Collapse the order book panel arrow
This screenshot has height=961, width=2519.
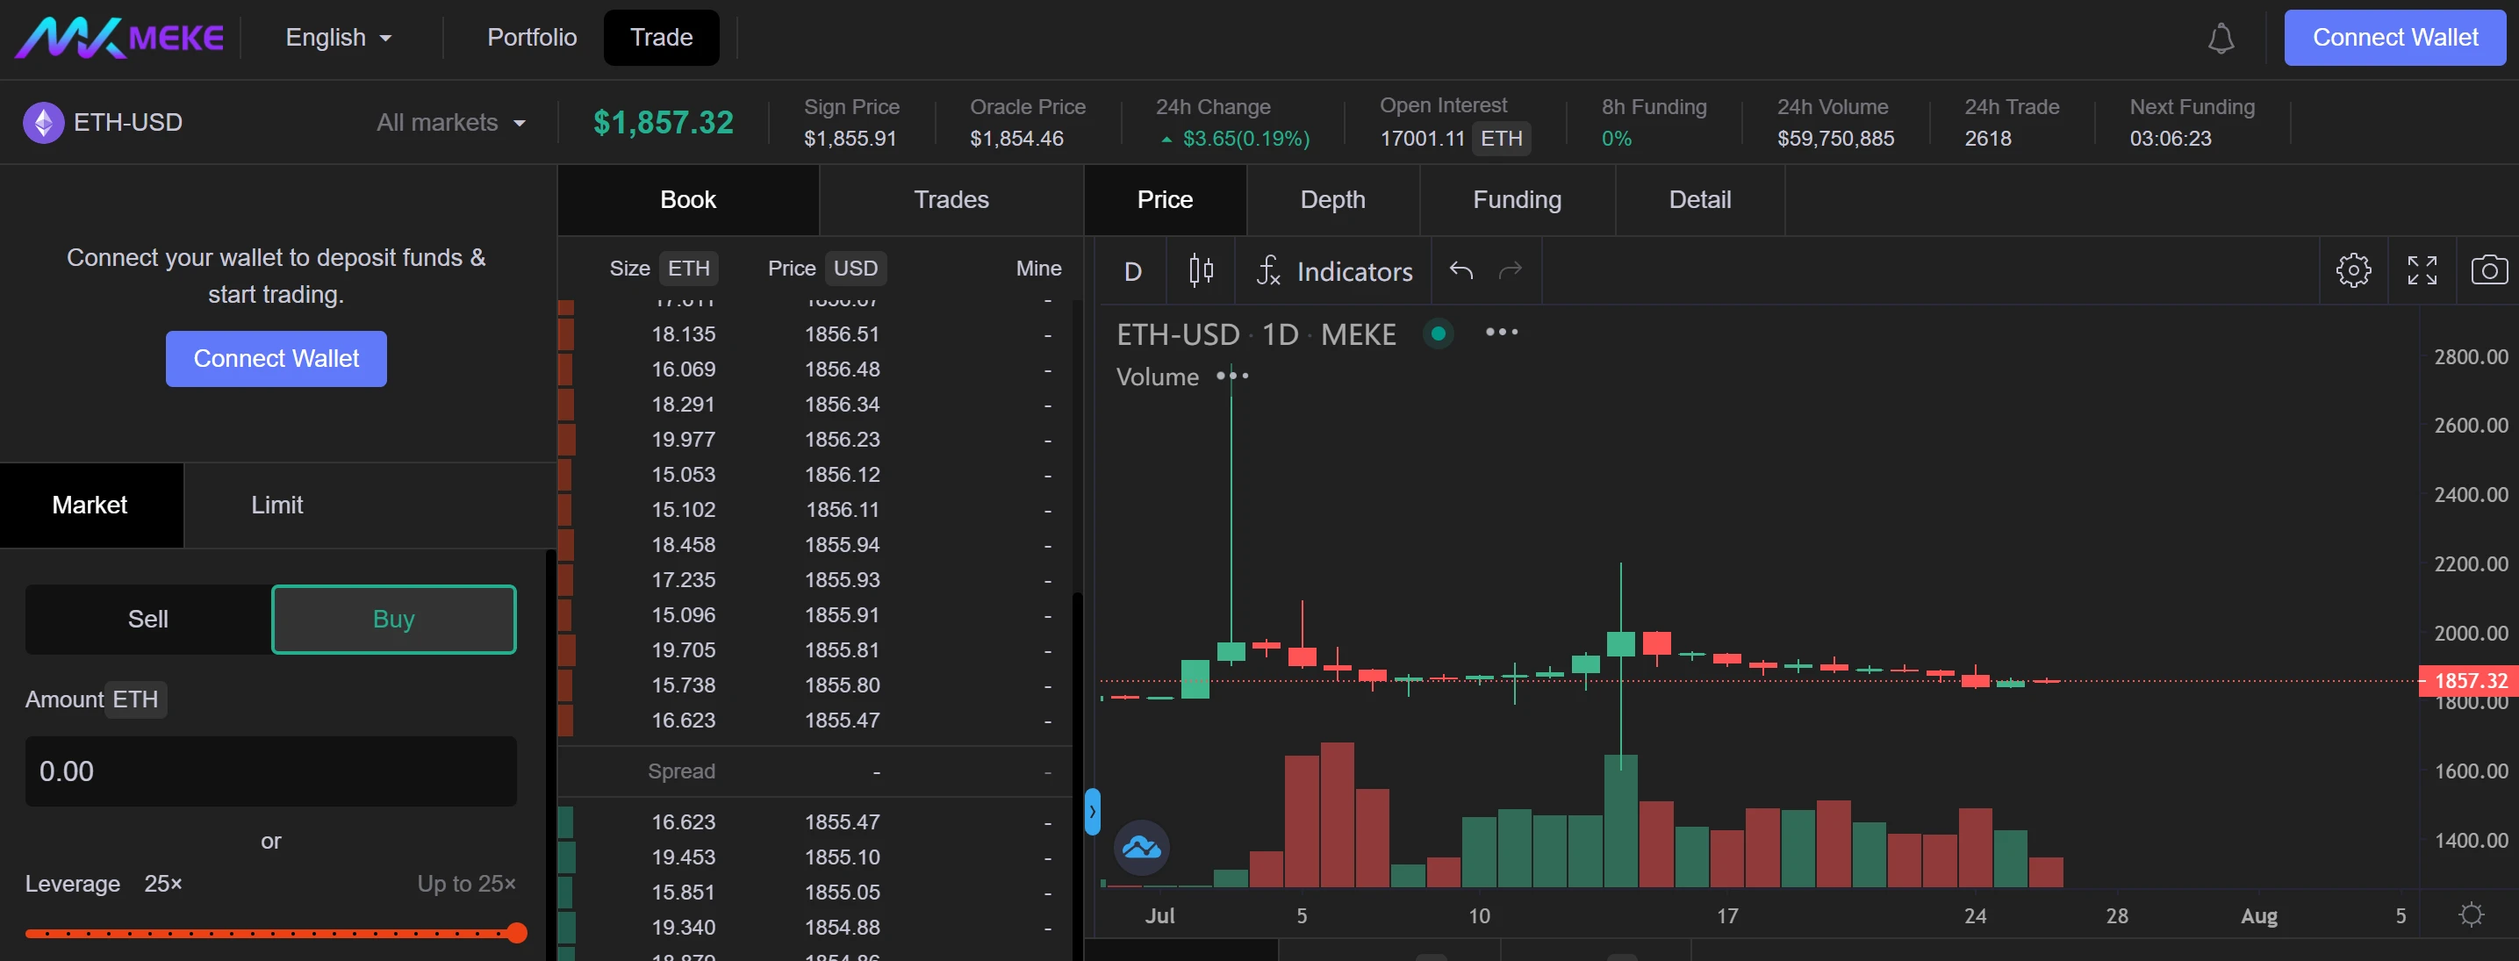click(x=1092, y=812)
